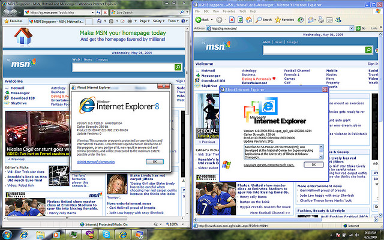Image resolution: width=384 pixels, height=240 pixels.
Task: Click News search tab on IE6 MSN page
Action: tap(278, 42)
